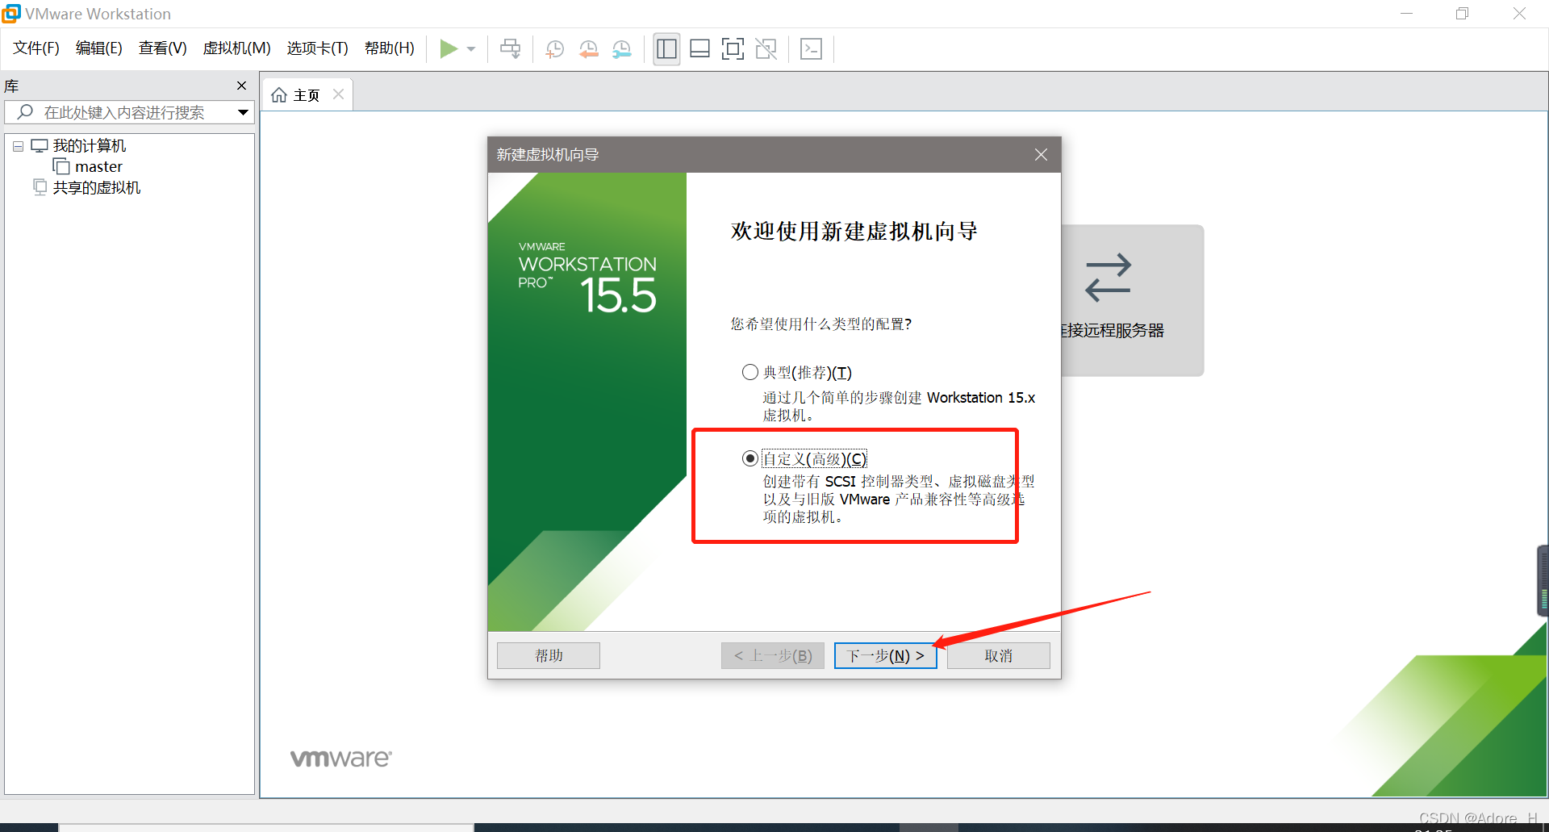This screenshot has width=1549, height=832.
Task: Click the 共享的虚拟机 icon
Action: point(40,187)
